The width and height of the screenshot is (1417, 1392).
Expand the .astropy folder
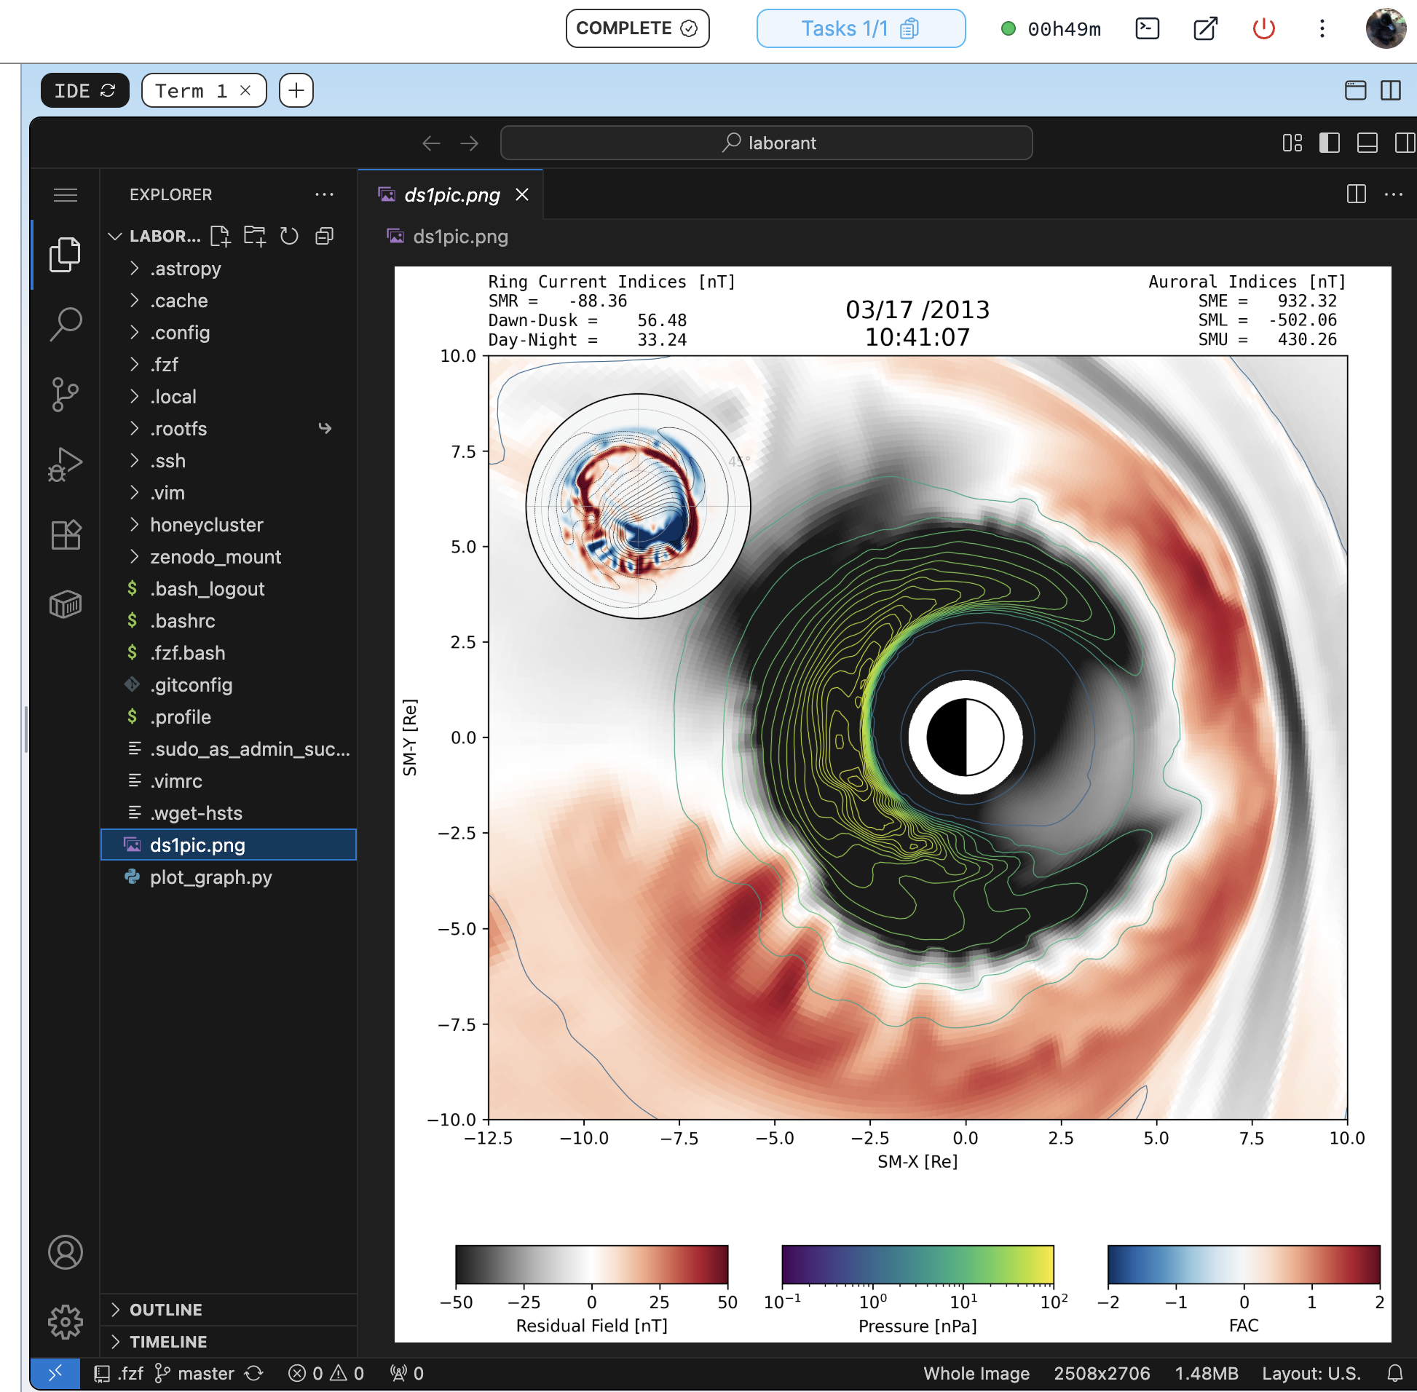228,269
